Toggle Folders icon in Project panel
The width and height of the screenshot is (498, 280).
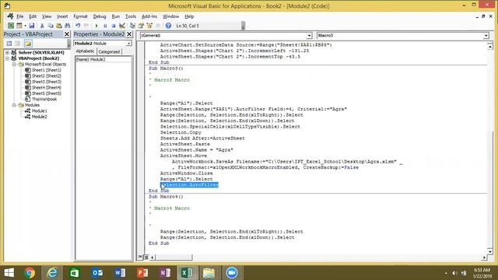coord(28,44)
